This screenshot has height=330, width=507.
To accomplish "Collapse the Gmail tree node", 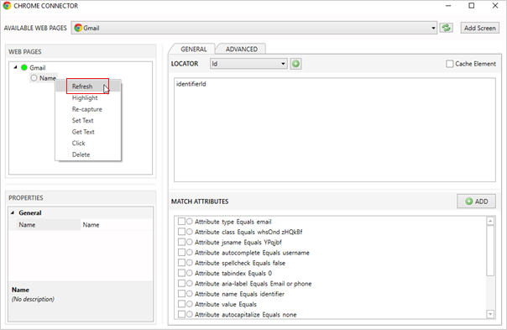I will 15,67.
